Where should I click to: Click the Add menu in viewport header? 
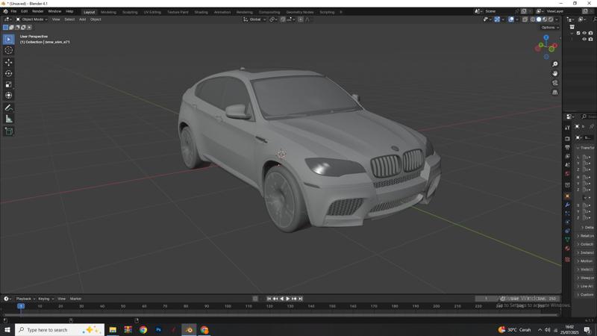pos(82,19)
